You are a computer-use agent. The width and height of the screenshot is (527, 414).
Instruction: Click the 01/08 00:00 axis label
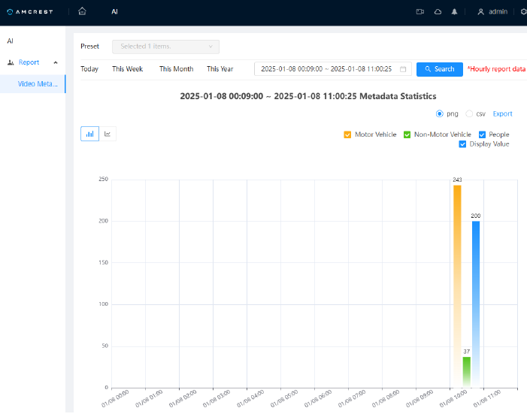(x=115, y=398)
